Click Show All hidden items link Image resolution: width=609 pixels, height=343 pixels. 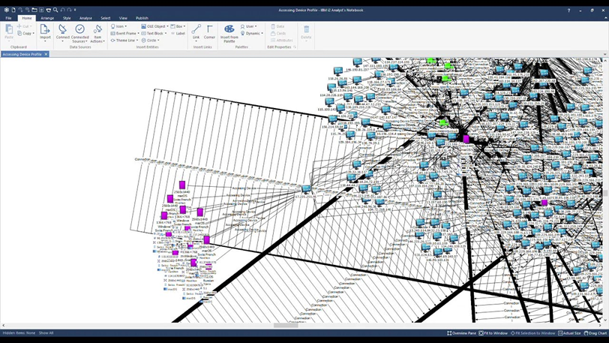point(46,332)
